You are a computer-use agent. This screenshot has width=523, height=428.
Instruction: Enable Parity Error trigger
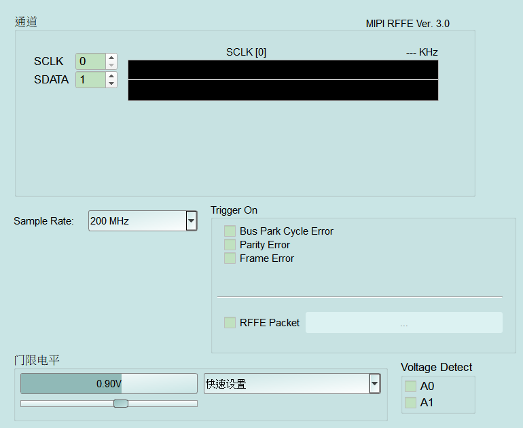pyautogui.click(x=230, y=244)
